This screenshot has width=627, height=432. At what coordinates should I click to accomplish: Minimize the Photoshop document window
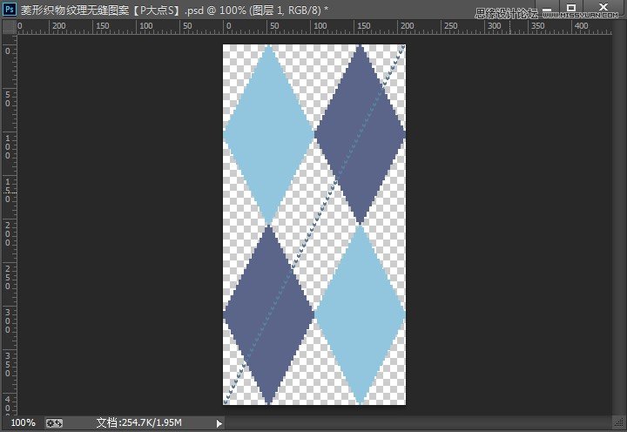click(548, 8)
